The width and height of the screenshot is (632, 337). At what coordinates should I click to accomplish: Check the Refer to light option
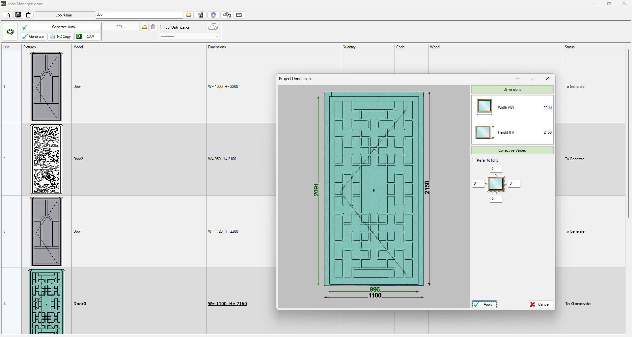(x=474, y=160)
